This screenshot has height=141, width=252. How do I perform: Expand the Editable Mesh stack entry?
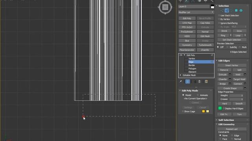tap(180, 75)
